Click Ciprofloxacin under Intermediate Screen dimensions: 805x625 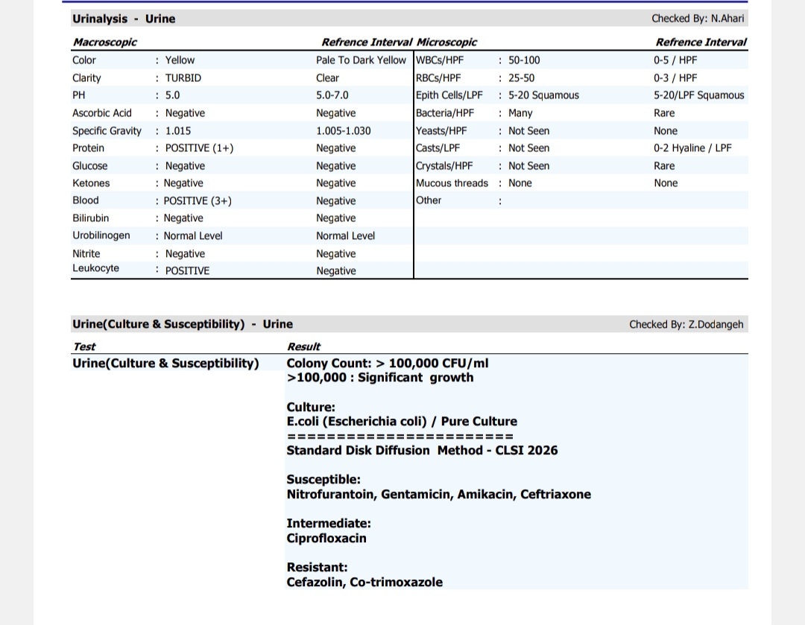[326, 539]
